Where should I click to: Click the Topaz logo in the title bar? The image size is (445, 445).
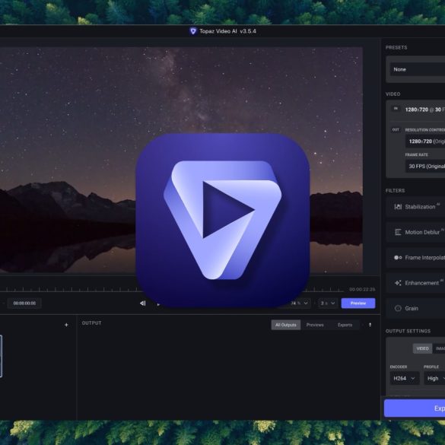(x=193, y=31)
